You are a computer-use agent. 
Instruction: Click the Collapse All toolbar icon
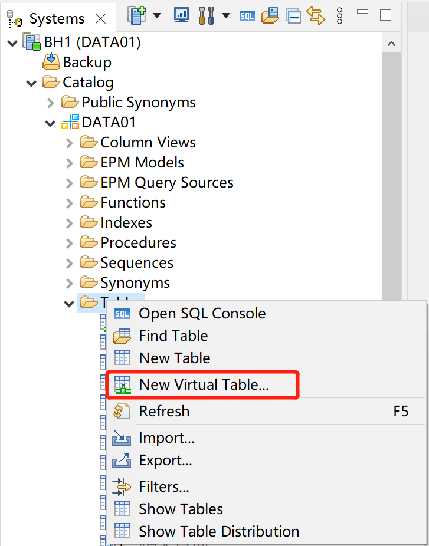click(x=293, y=15)
